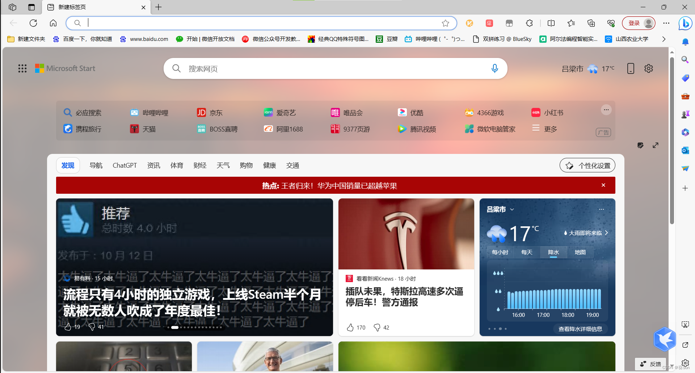695x373 pixels.
Task: Open 百度一下 bookmark in favorites bar
Action: (83, 39)
